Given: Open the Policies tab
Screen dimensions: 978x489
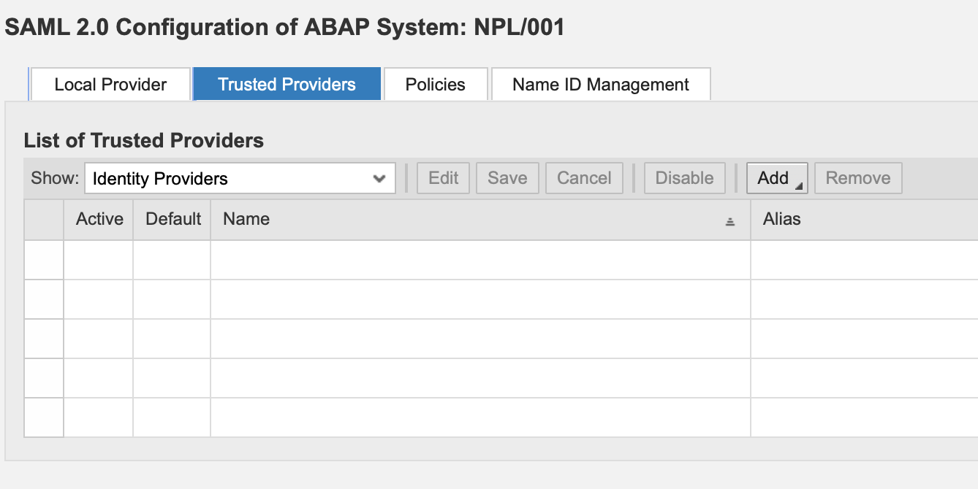Looking at the screenshot, I should click(436, 84).
